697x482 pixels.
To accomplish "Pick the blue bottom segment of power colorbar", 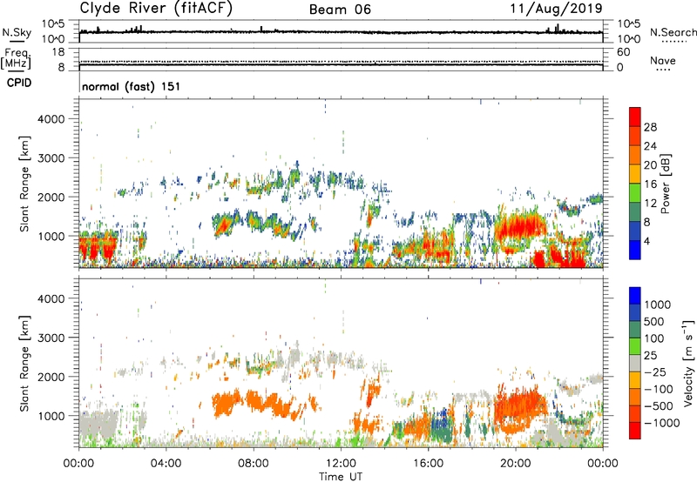I will [x=635, y=250].
